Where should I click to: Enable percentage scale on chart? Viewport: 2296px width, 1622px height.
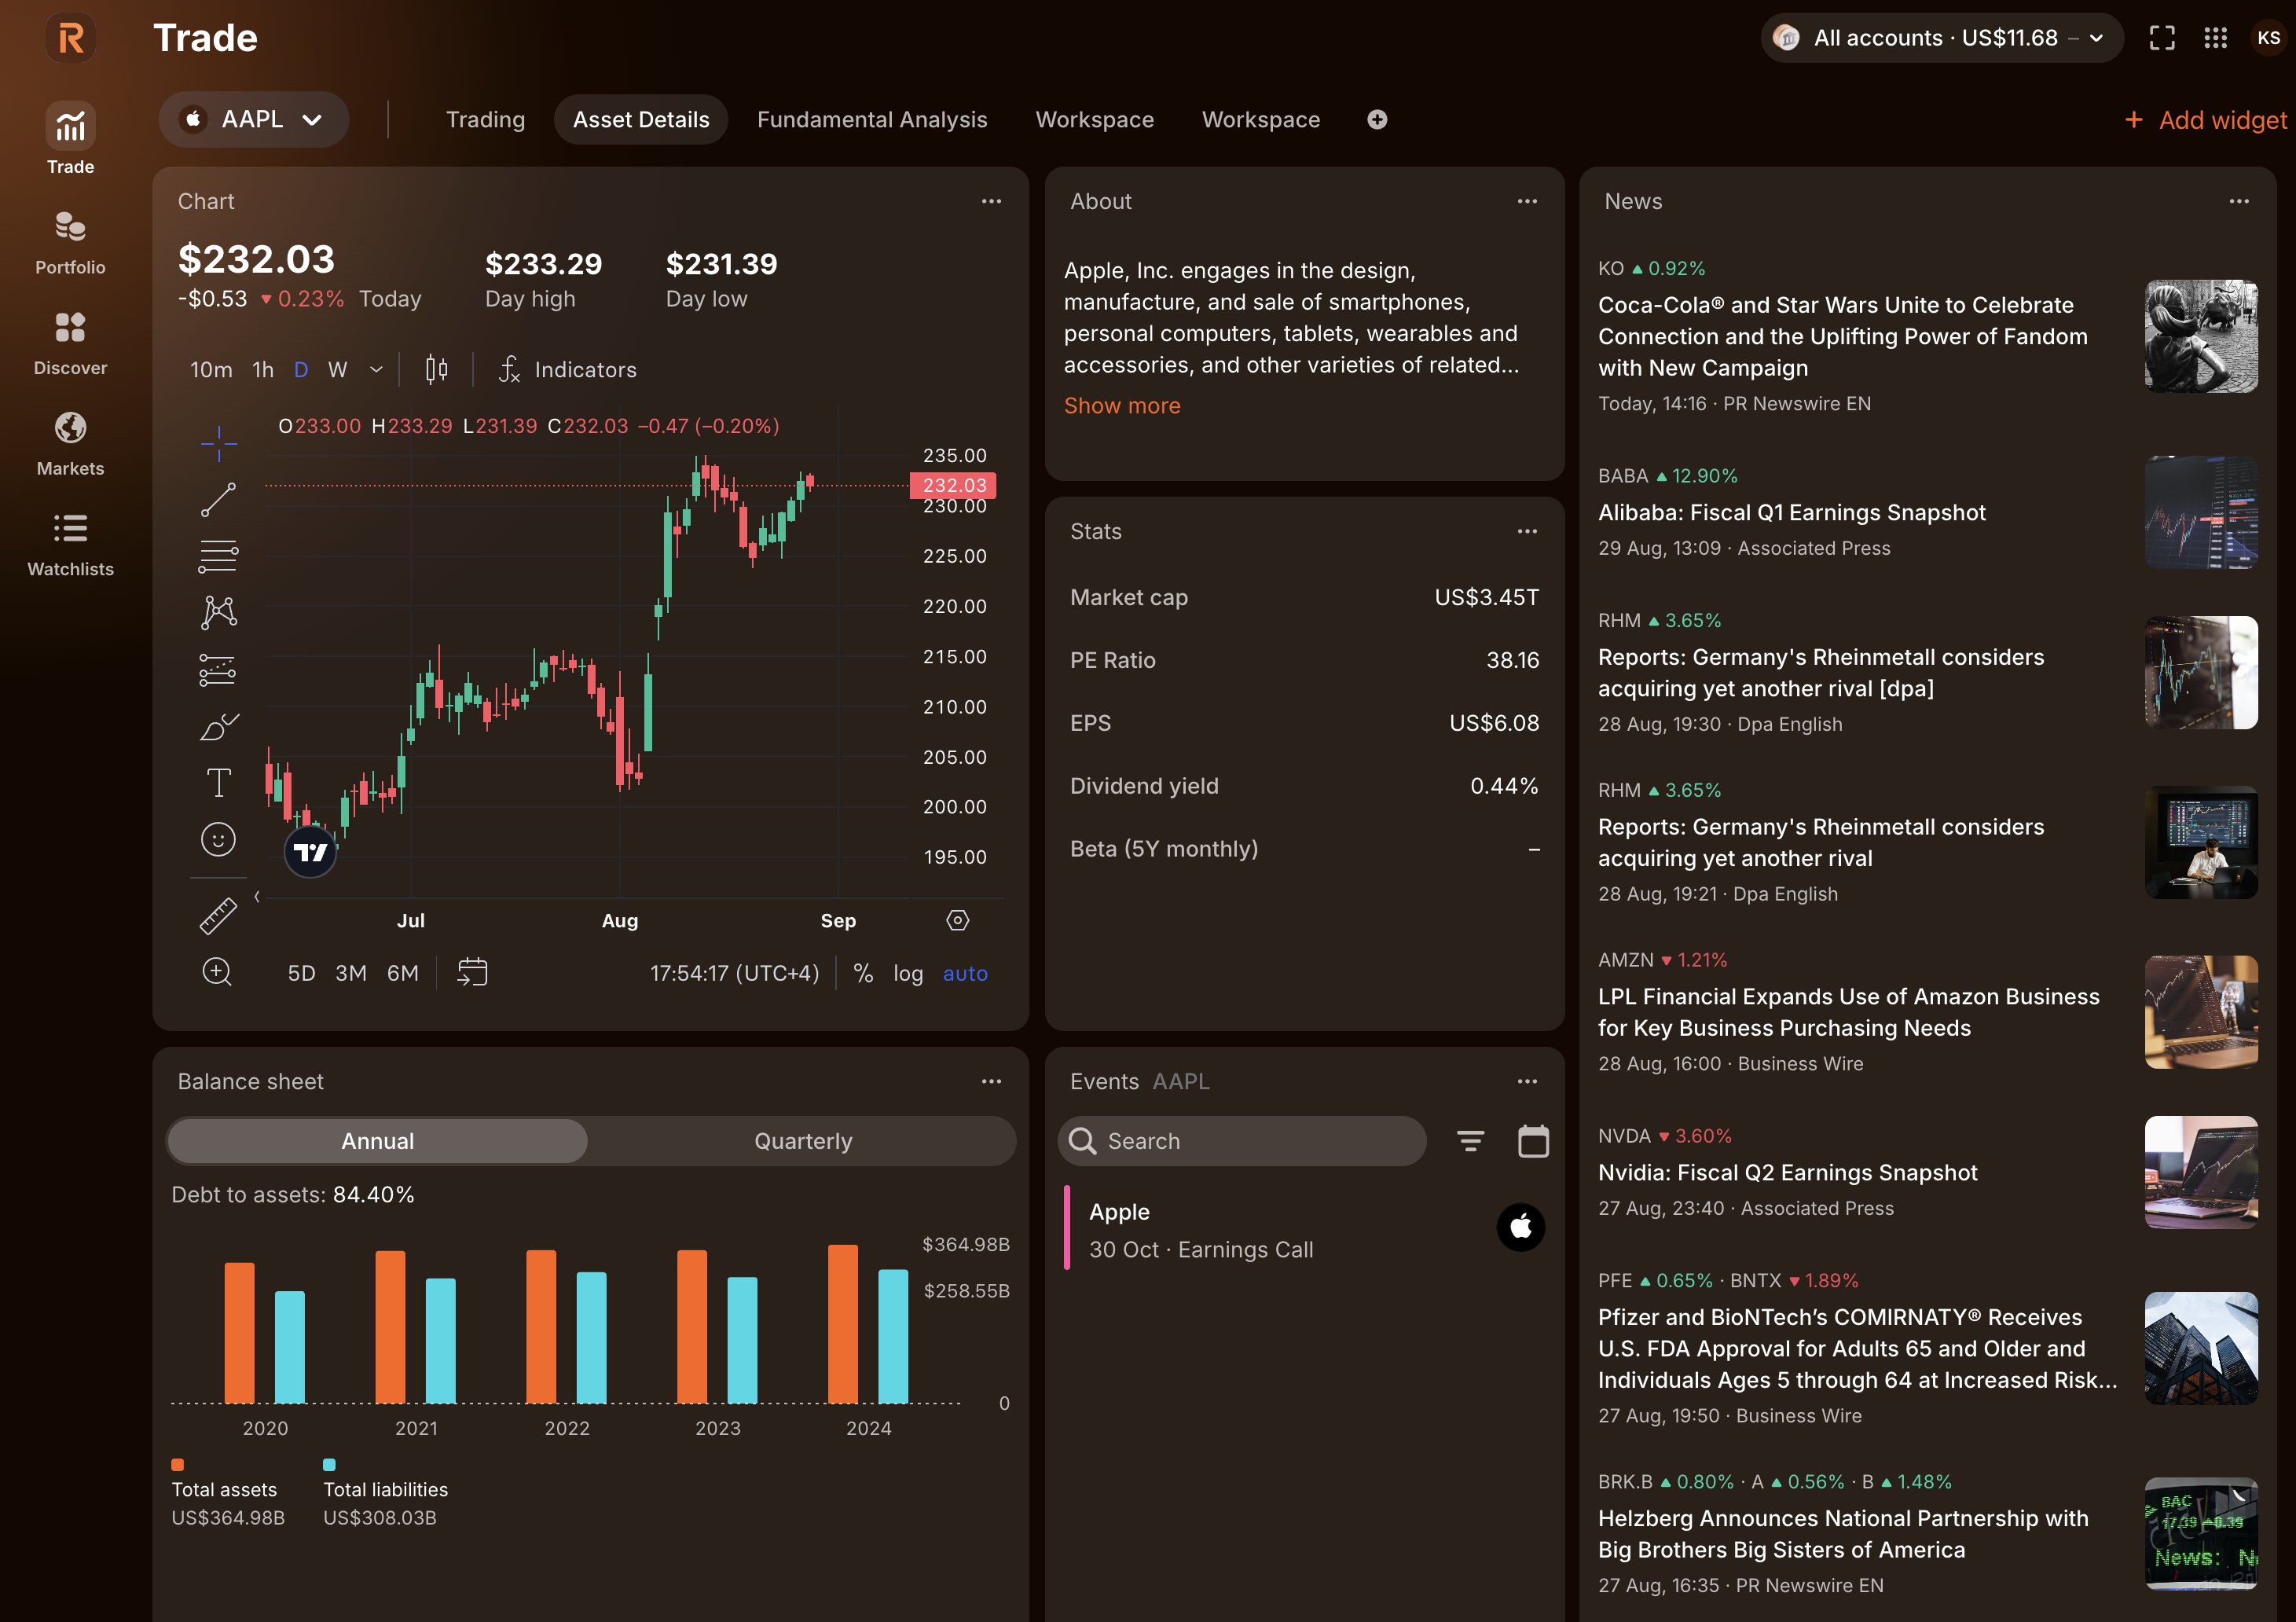coord(863,973)
